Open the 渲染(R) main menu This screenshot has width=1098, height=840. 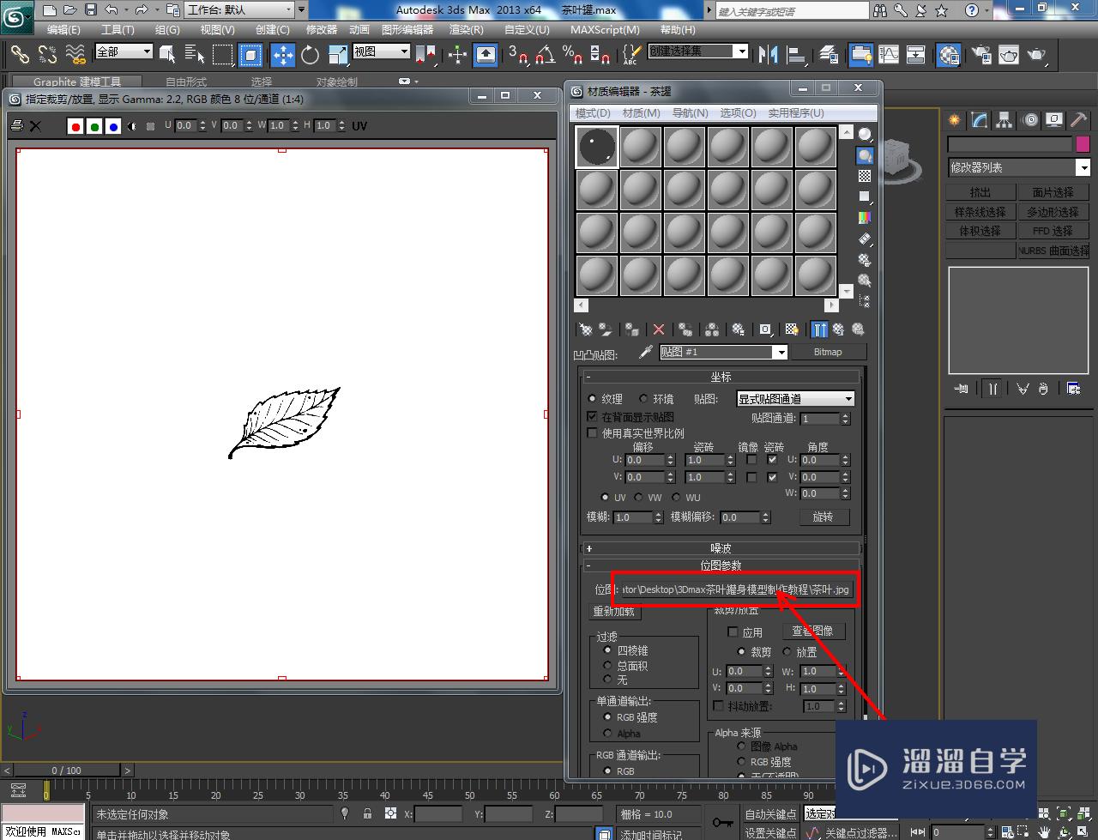coord(467,30)
